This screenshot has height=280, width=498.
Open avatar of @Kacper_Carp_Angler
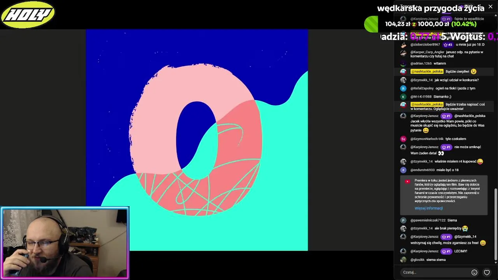tap(403, 52)
